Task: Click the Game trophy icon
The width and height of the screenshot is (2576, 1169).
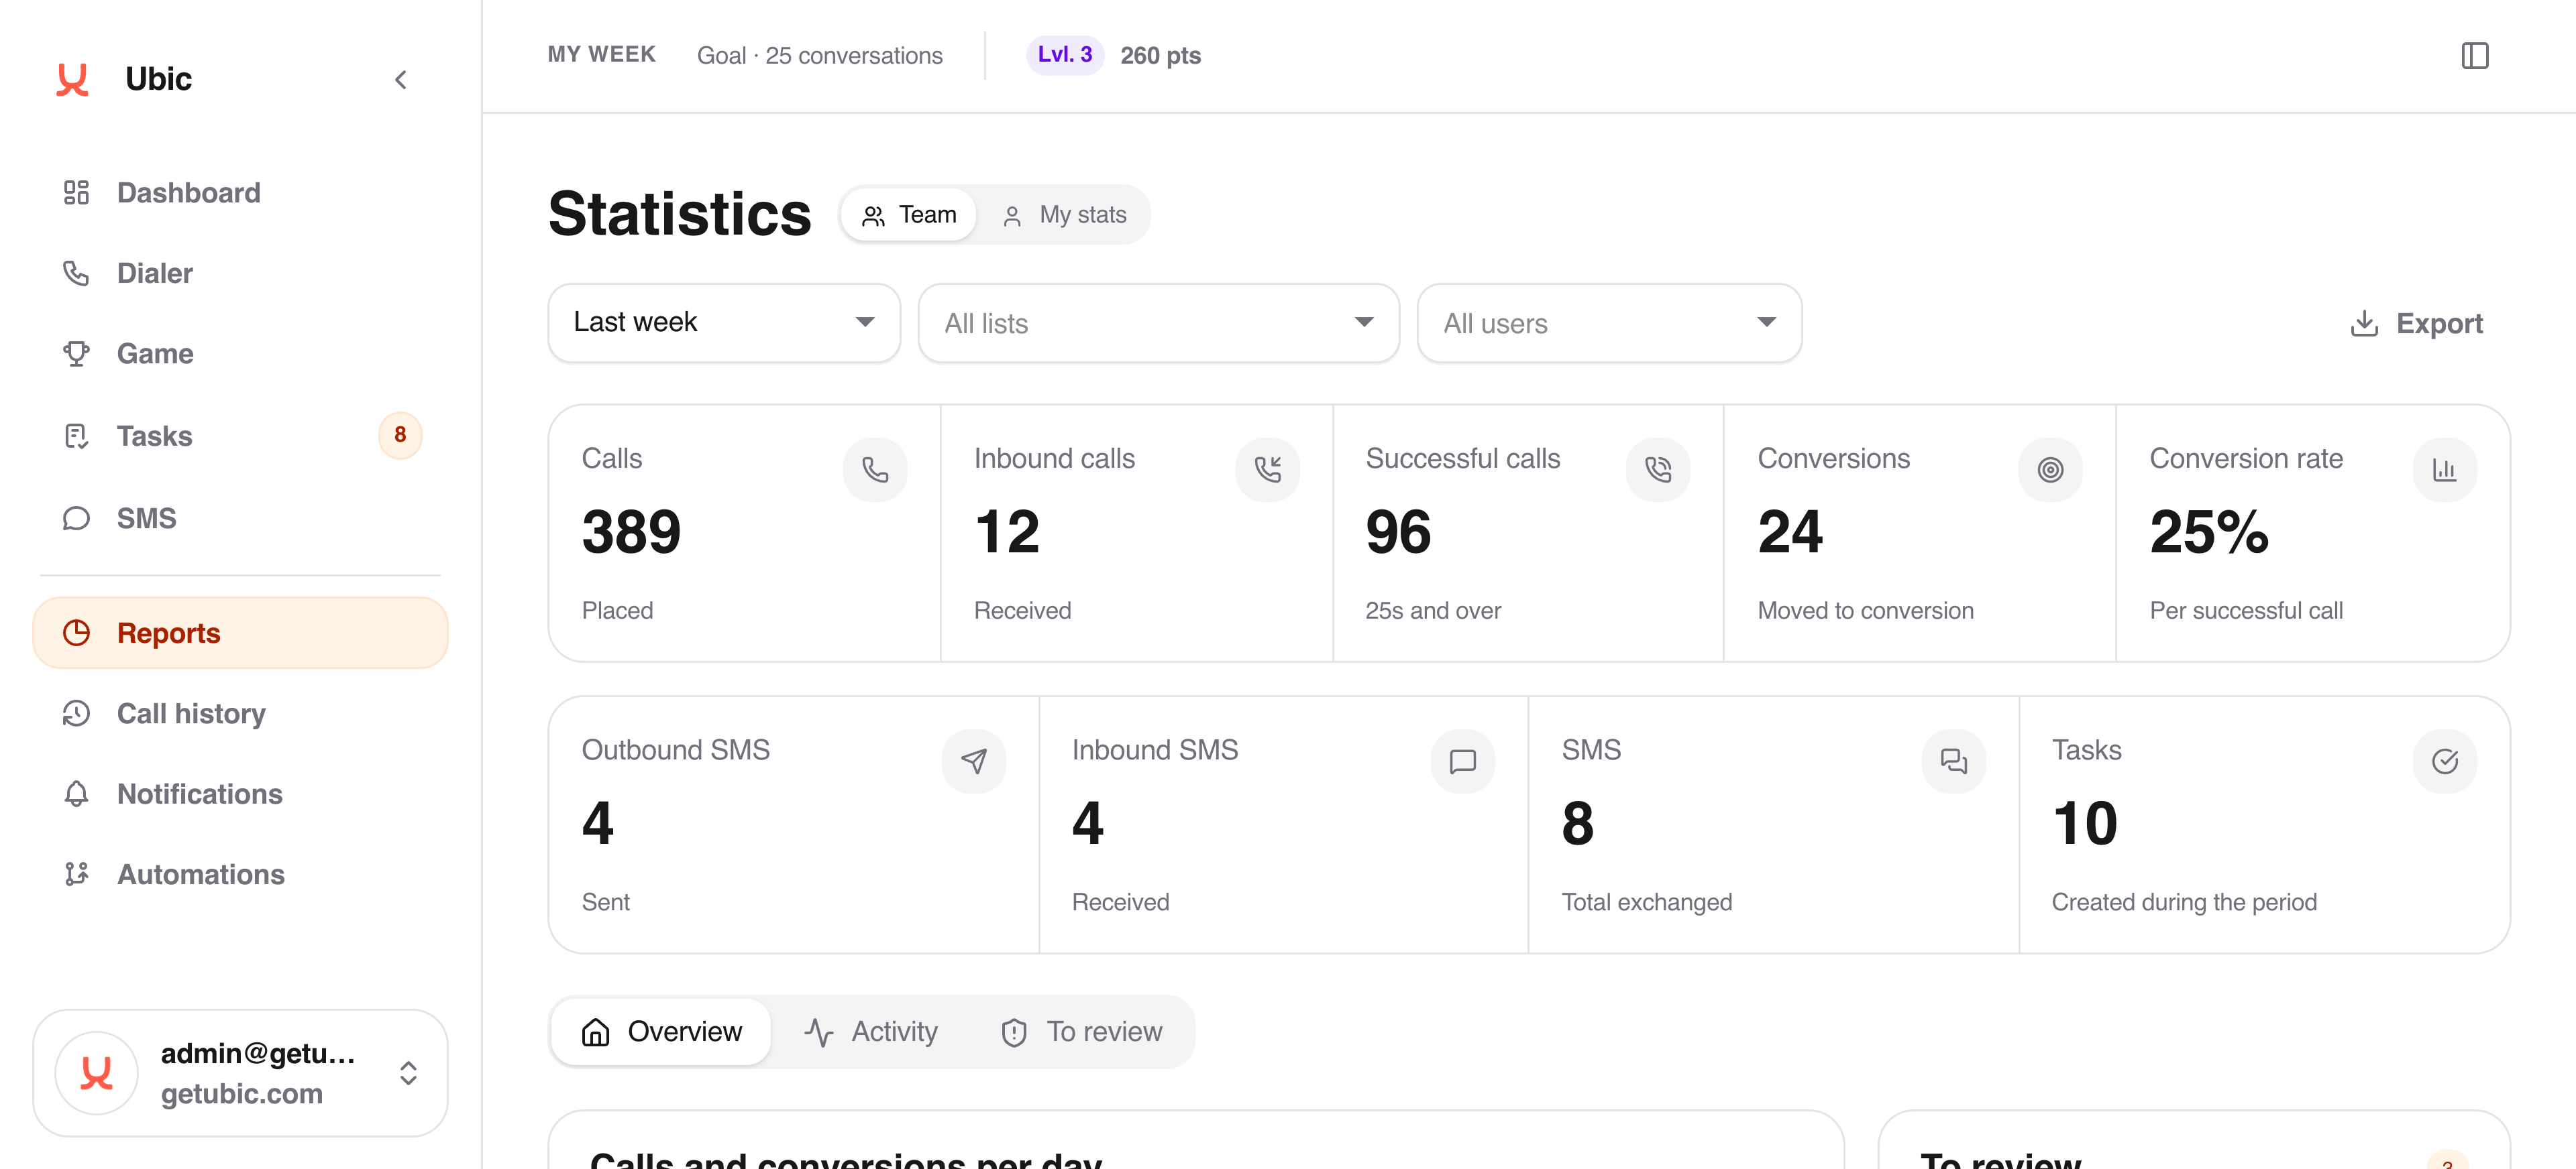Action: pos(76,354)
